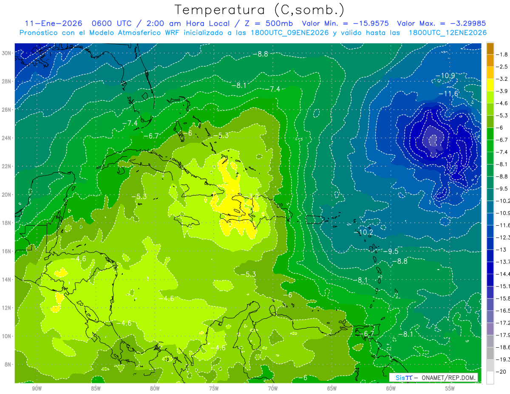Click the "65W" longitude axis label

pos(332,388)
